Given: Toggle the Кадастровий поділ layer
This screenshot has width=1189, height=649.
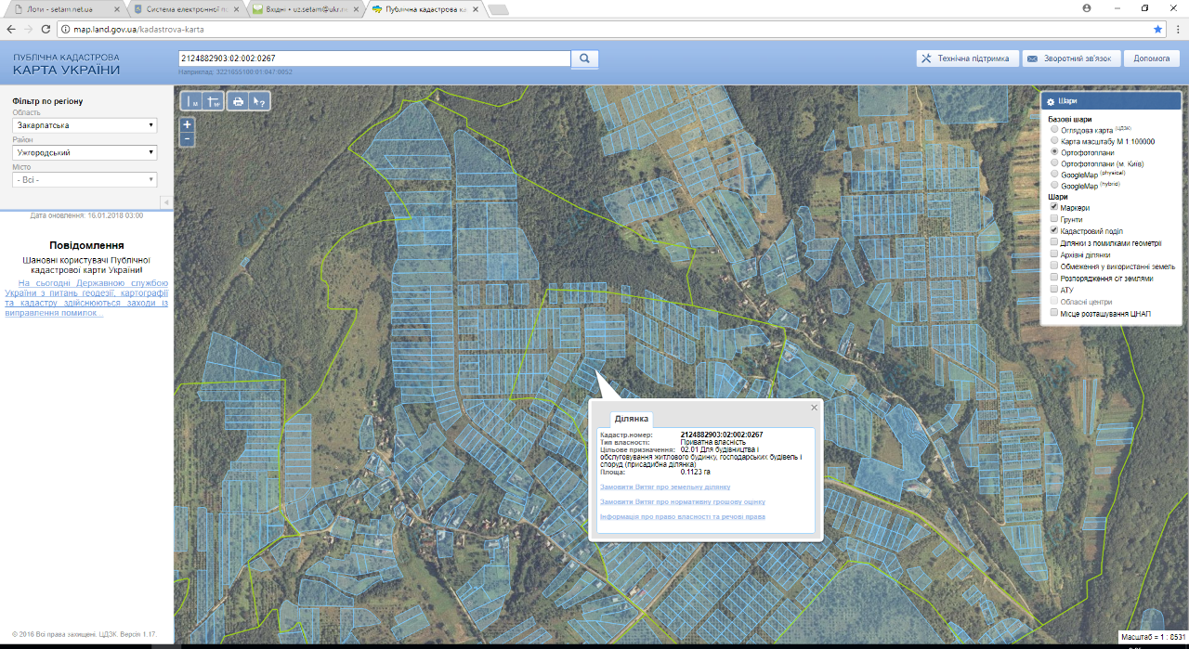Looking at the screenshot, I should pos(1053,230).
